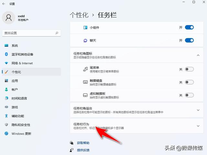Collapse the 任务栏角图标 section
The height and width of the screenshot is (155, 207).
click(198, 55)
